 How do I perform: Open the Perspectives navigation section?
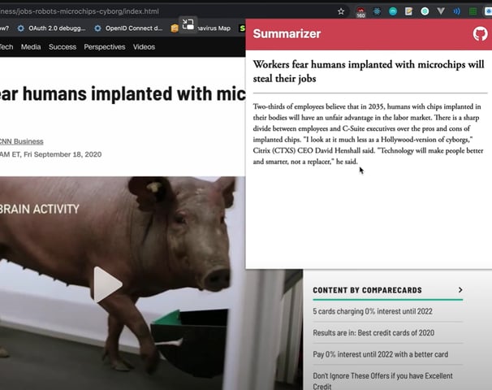click(x=105, y=47)
